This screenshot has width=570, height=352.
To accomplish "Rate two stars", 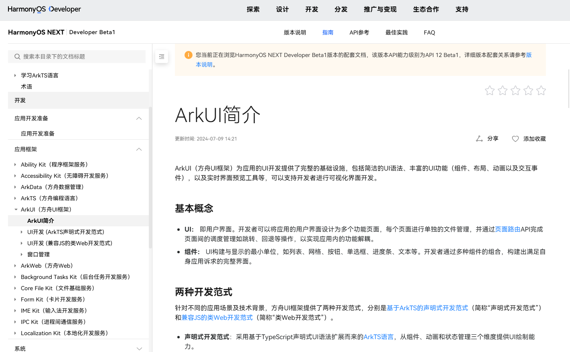I will point(503,90).
